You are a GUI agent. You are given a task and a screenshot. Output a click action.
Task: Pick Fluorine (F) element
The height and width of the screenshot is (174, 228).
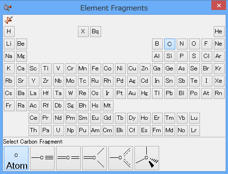[207, 44]
